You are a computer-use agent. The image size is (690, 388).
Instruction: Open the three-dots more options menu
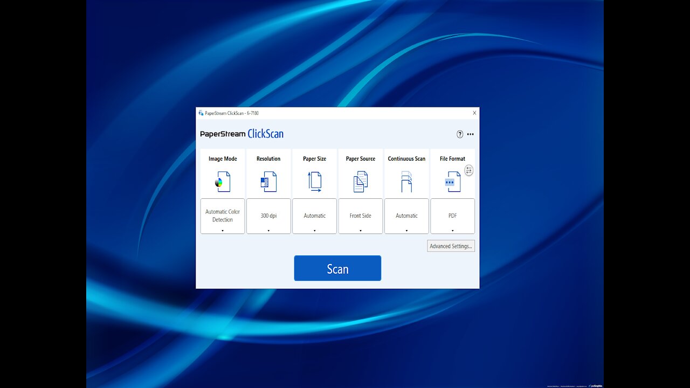pos(471,134)
